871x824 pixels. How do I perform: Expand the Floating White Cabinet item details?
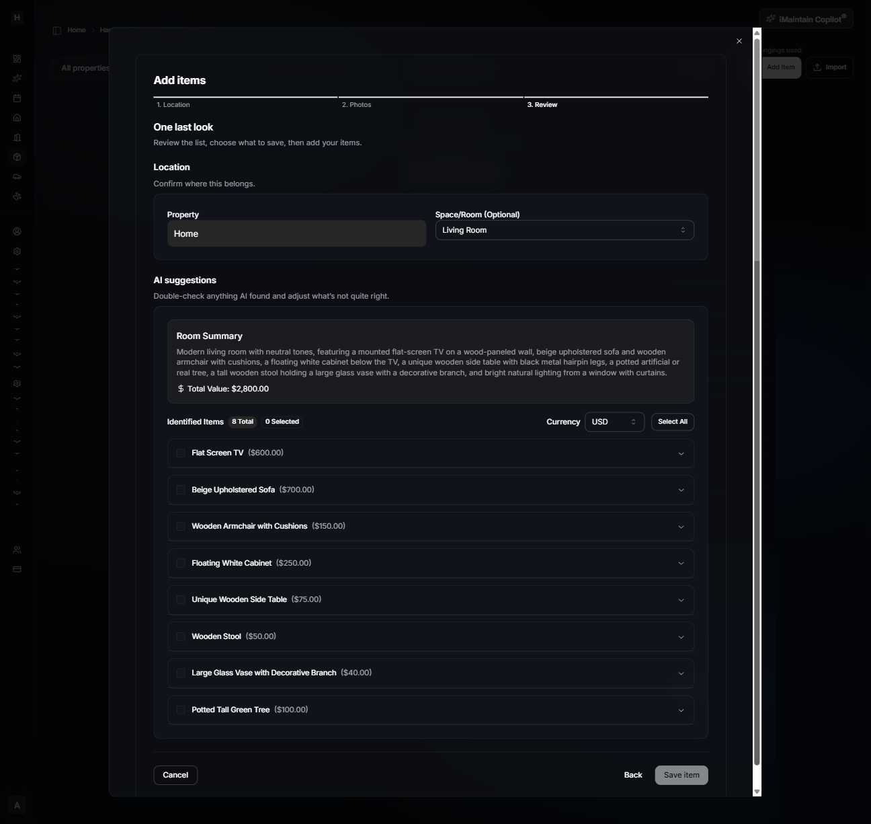(x=681, y=563)
